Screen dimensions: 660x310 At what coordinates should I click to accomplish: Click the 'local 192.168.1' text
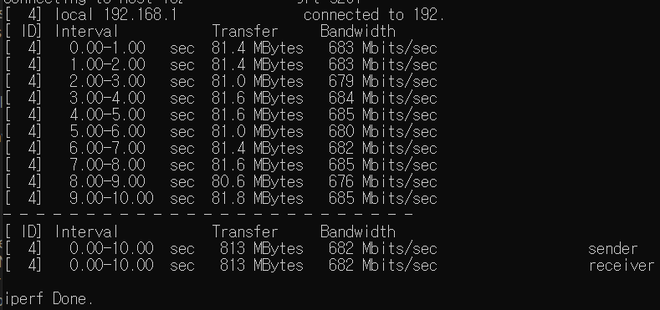pos(115,15)
